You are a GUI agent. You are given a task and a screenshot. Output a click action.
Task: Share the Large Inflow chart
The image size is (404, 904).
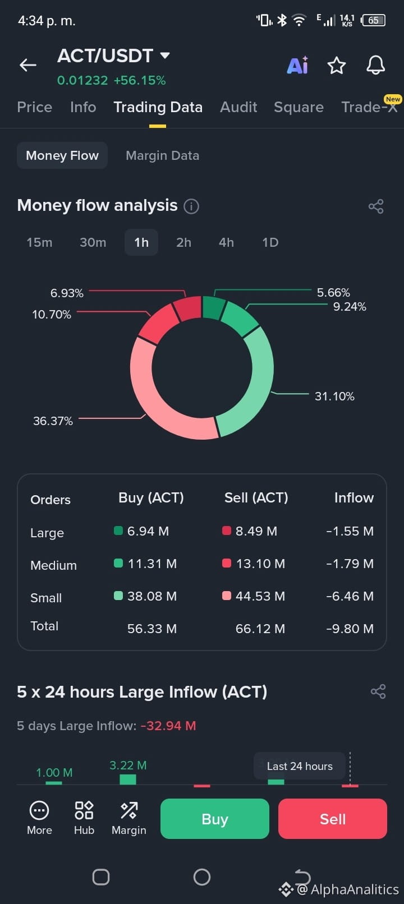coord(378,691)
